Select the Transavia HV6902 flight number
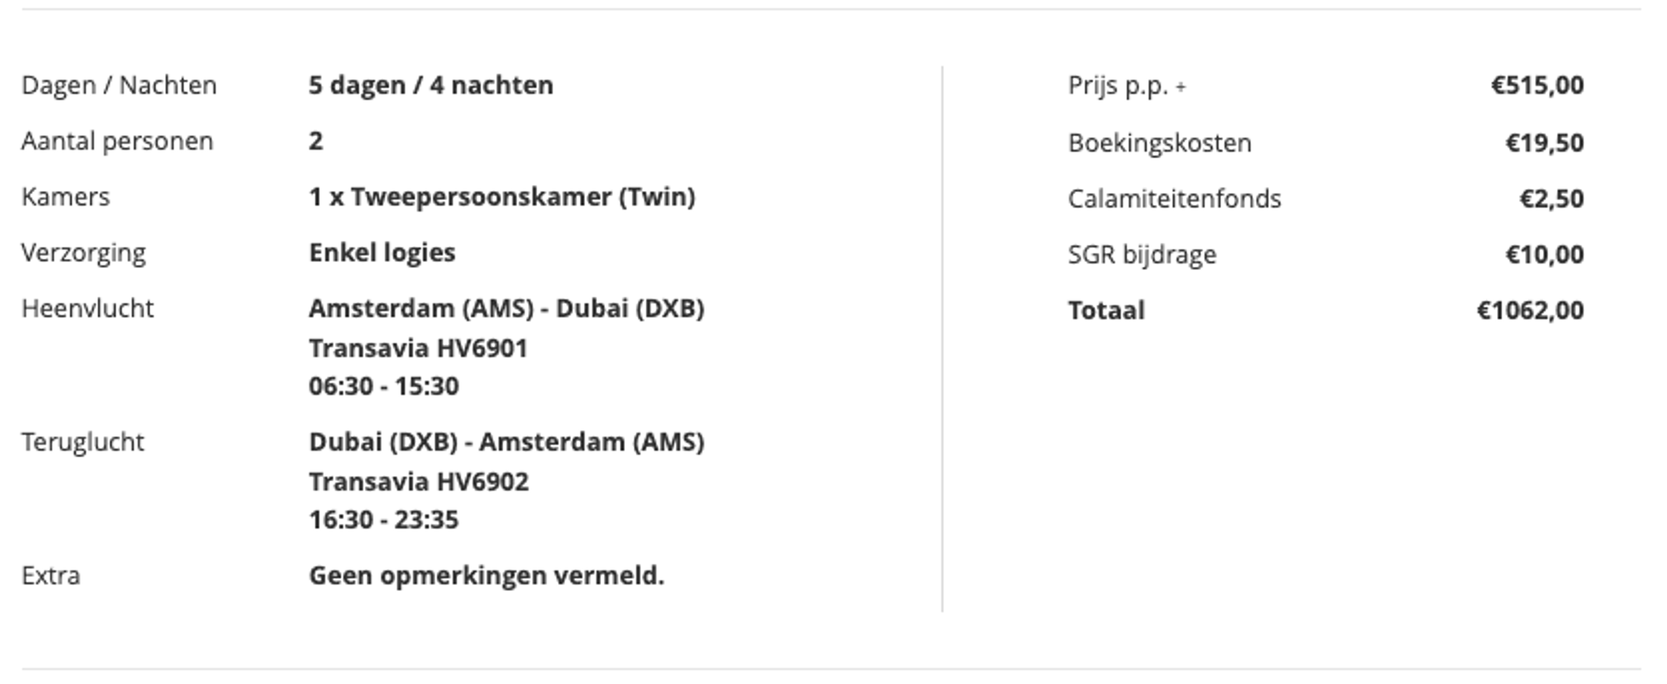The height and width of the screenshot is (684, 1667). coord(418,482)
